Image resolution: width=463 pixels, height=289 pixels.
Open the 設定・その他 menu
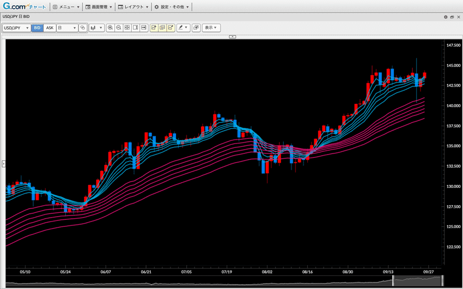coord(172,7)
